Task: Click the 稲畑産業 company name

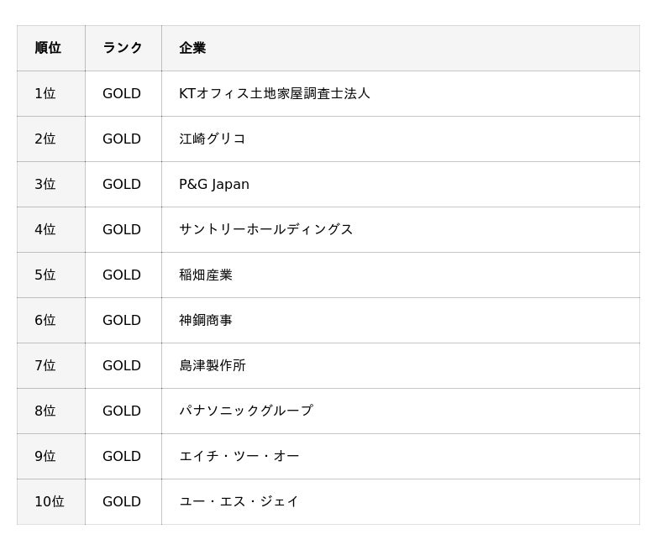Action: click(x=206, y=275)
